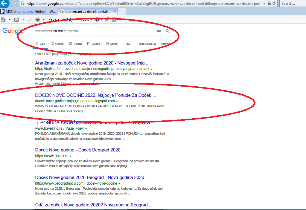Open the Tools menu
The image size is (306, 210).
(86, 19)
